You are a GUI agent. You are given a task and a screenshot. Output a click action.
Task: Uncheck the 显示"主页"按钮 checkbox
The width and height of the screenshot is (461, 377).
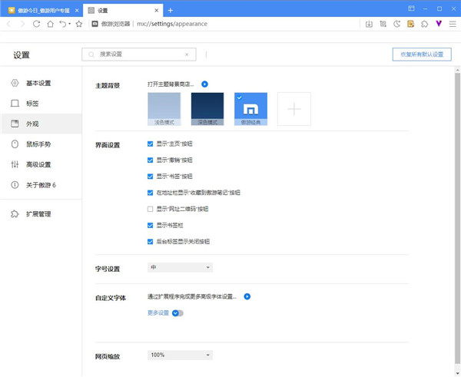tap(150, 144)
